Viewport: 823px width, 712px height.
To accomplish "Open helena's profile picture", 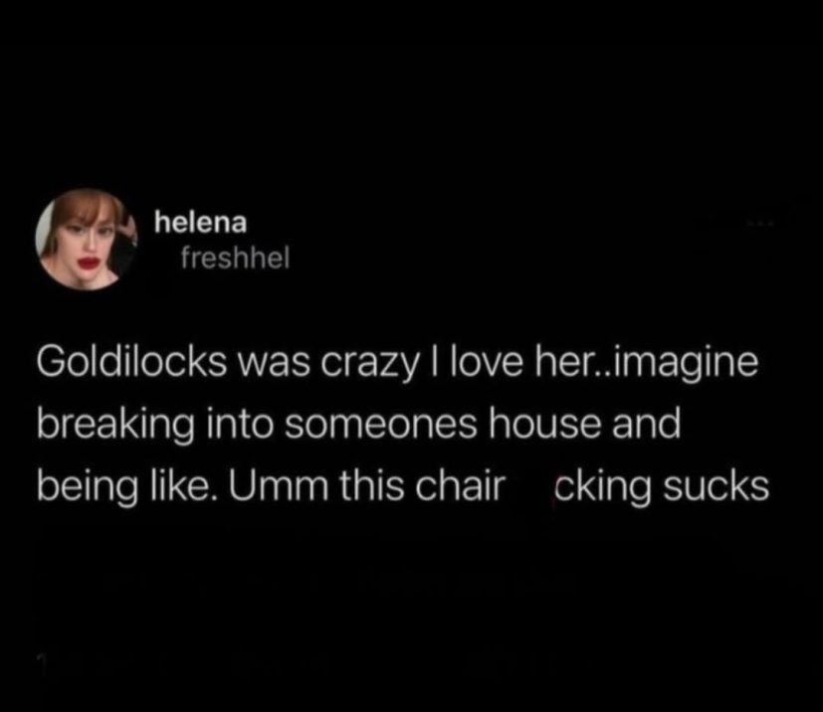I will 86,240.
